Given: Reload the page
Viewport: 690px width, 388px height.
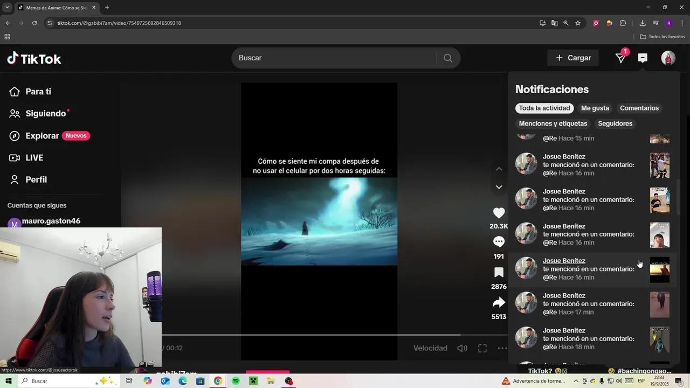Looking at the screenshot, I should [x=34, y=23].
